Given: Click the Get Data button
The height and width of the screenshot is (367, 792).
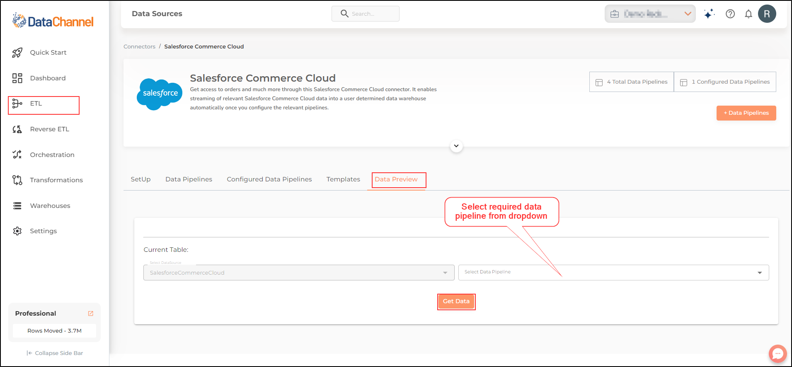Looking at the screenshot, I should (x=456, y=302).
